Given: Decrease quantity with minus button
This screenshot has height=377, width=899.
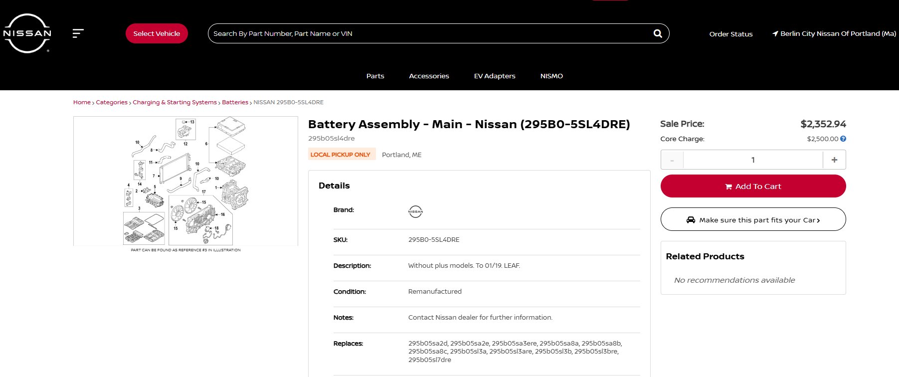Looking at the screenshot, I should click(672, 160).
